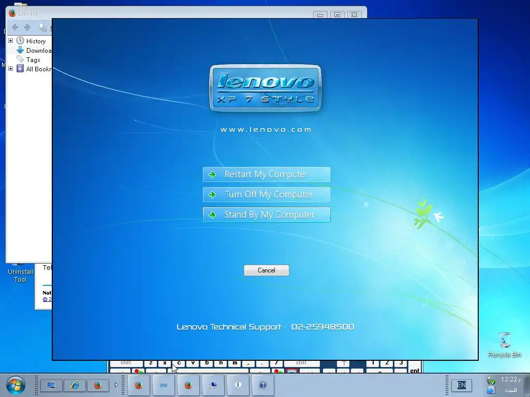The image size is (530, 397).
Task: Select Downloads in the Library sidebar
Action: click(x=38, y=51)
